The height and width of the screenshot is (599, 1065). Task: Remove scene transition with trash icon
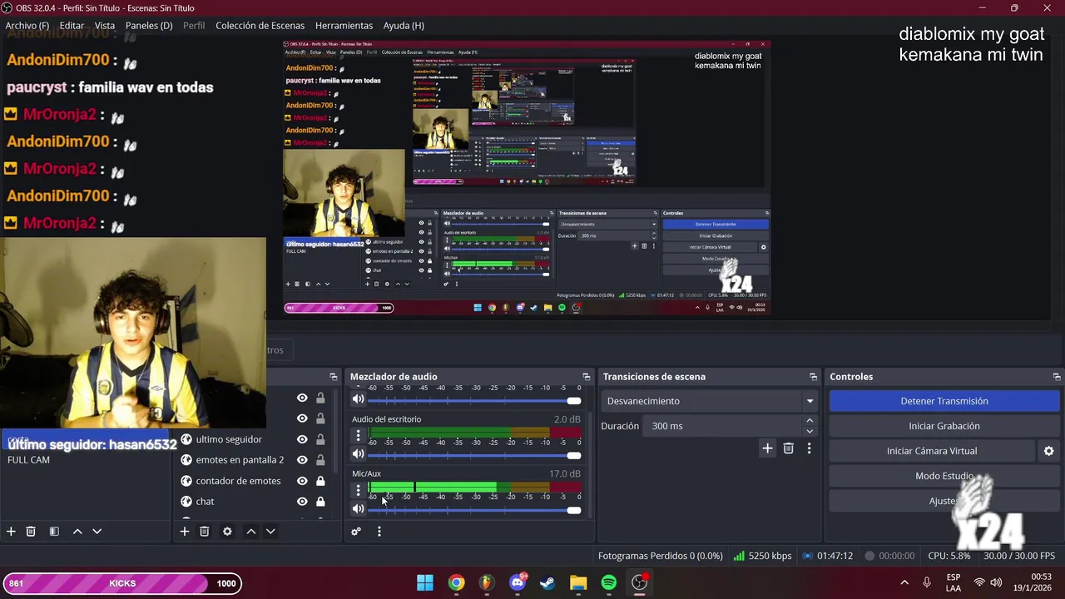click(x=788, y=448)
